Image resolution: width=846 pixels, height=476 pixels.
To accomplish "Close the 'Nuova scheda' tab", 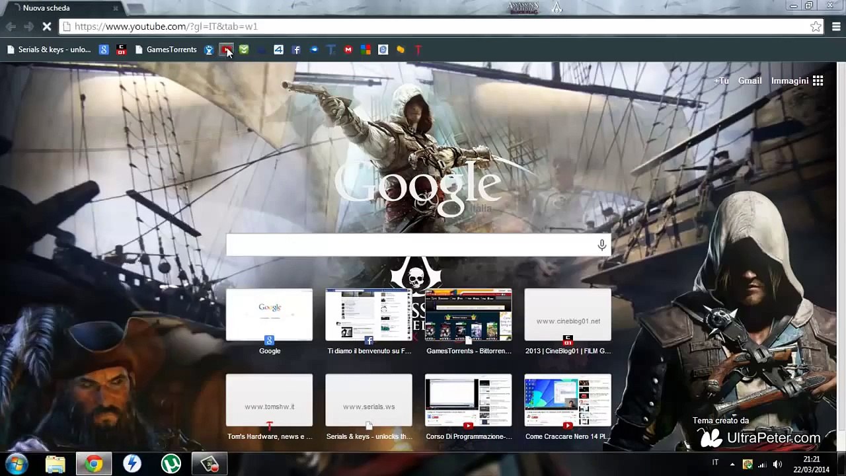I will (x=116, y=8).
